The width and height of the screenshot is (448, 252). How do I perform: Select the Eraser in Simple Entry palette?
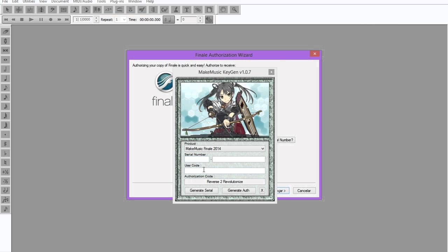click(5, 31)
